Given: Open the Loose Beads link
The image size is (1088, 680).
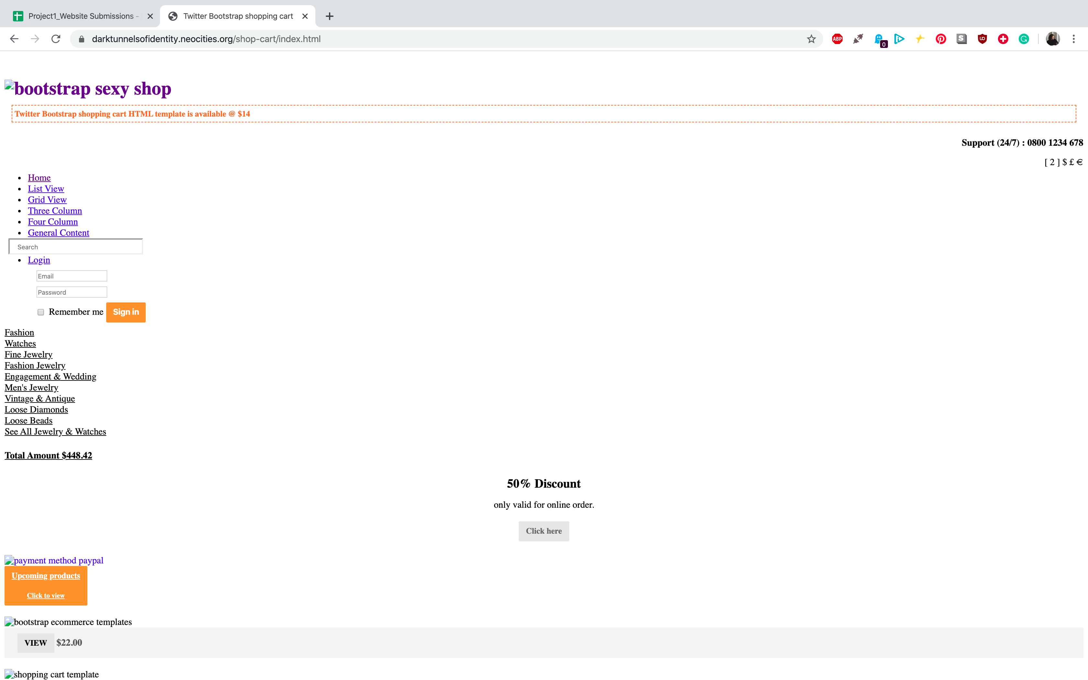Looking at the screenshot, I should tap(28, 421).
